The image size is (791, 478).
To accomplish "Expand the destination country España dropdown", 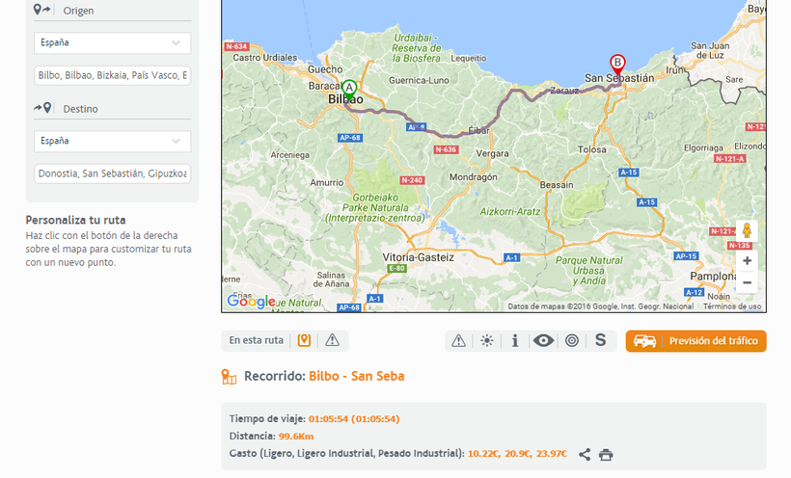I will tap(112, 141).
